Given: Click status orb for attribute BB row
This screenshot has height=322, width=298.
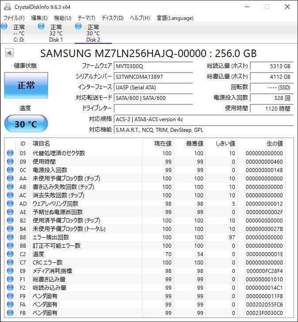Looking at the screenshot, I should [10, 246].
